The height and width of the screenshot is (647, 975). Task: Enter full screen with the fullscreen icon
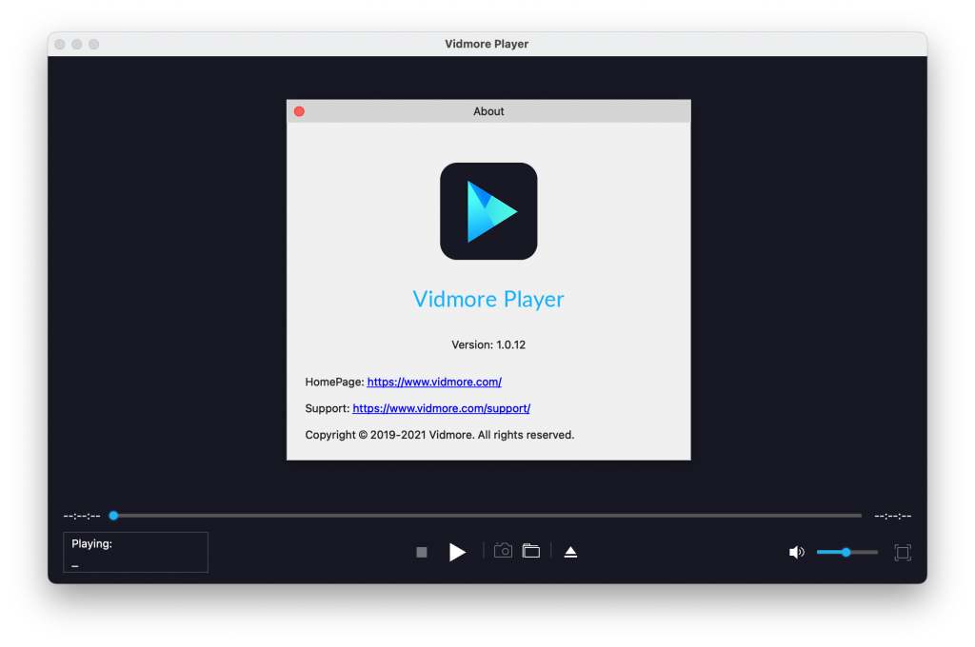pyautogui.click(x=903, y=552)
